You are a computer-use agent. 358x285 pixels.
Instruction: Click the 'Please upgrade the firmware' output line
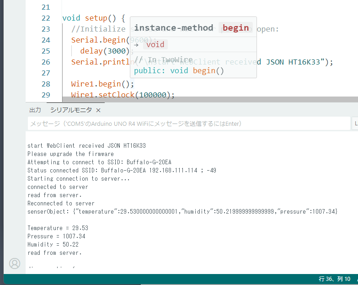(70, 154)
